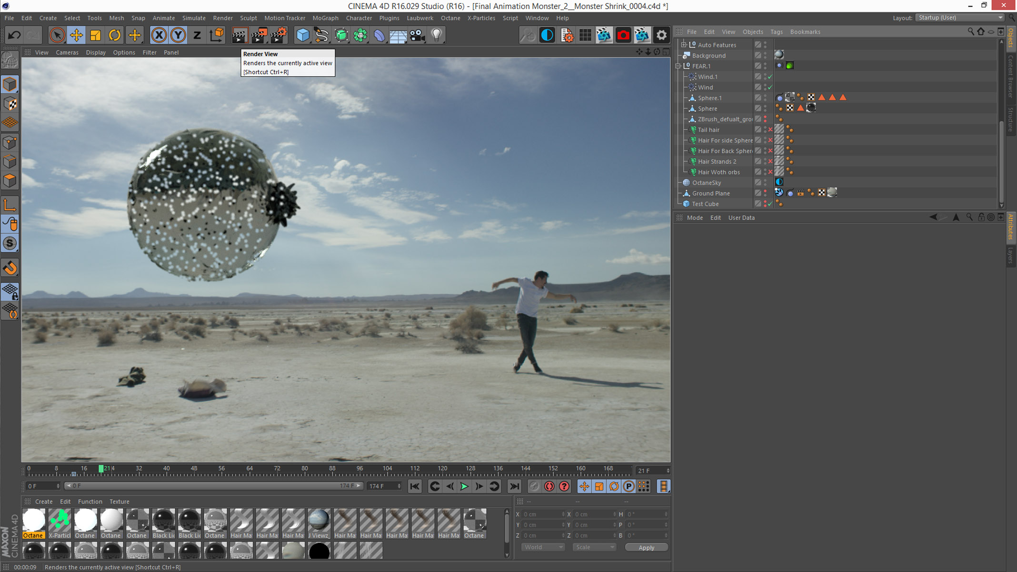Toggle the Wind.1 enable checkmark
Image resolution: width=1017 pixels, height=572 pixels.
770,77
